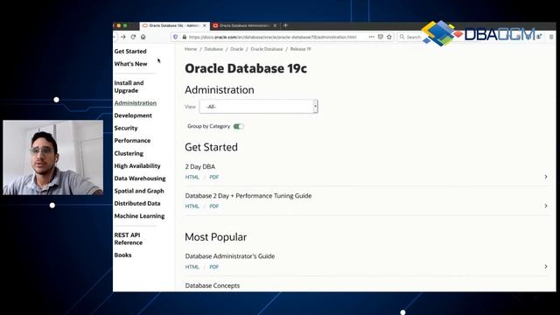
Task: Open Spatial and Graph section
Action: [x=139, y=191]
